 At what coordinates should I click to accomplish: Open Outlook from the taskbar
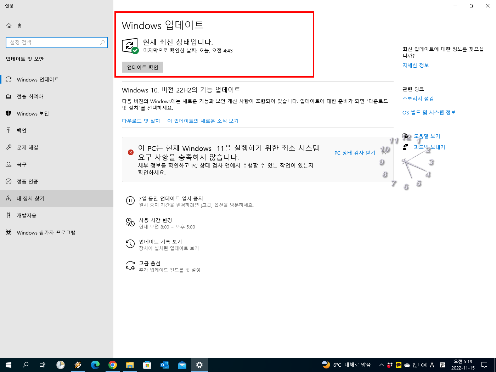(x=165, y=365)
